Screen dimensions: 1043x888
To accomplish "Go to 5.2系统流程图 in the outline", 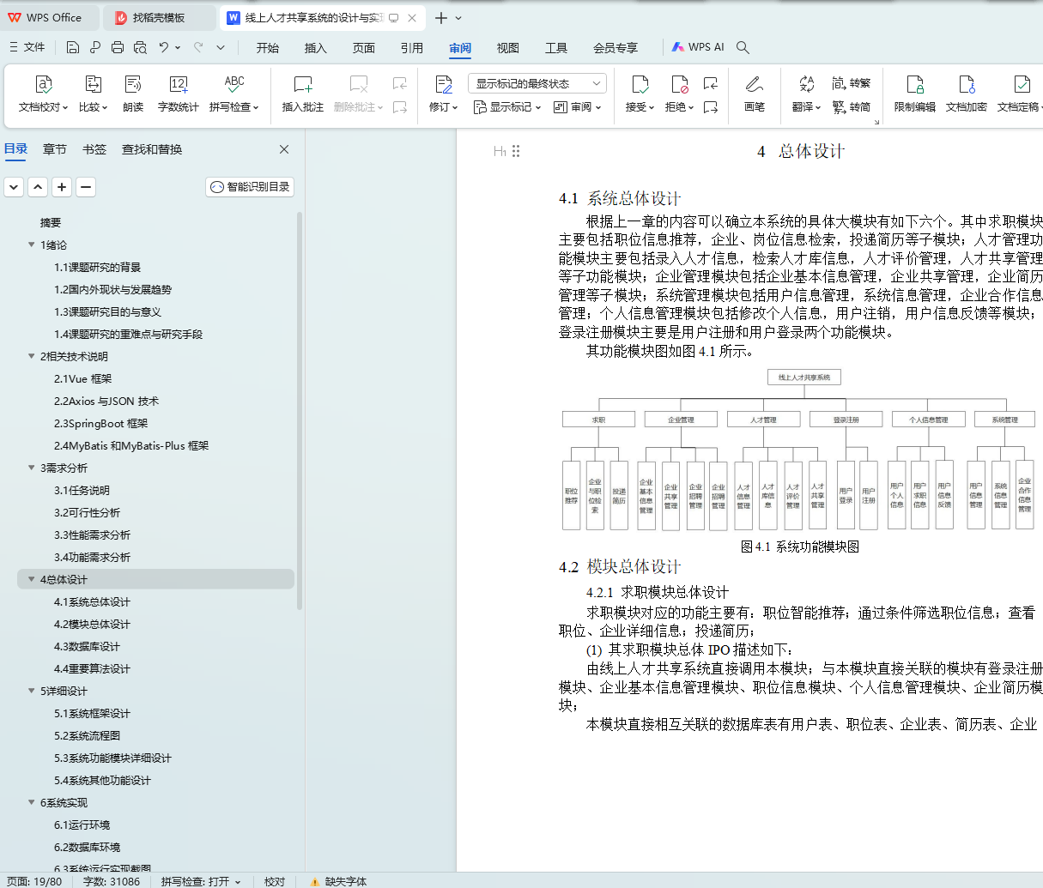I will pos(87,736).
